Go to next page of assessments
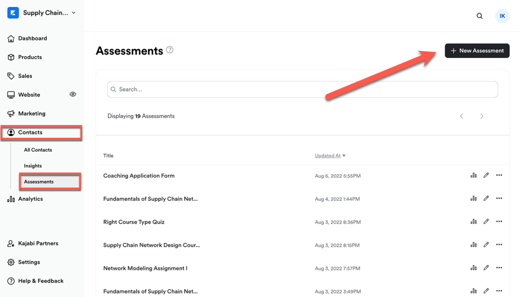The height and width of the screenshot is (297, 521). coord(482,116)
